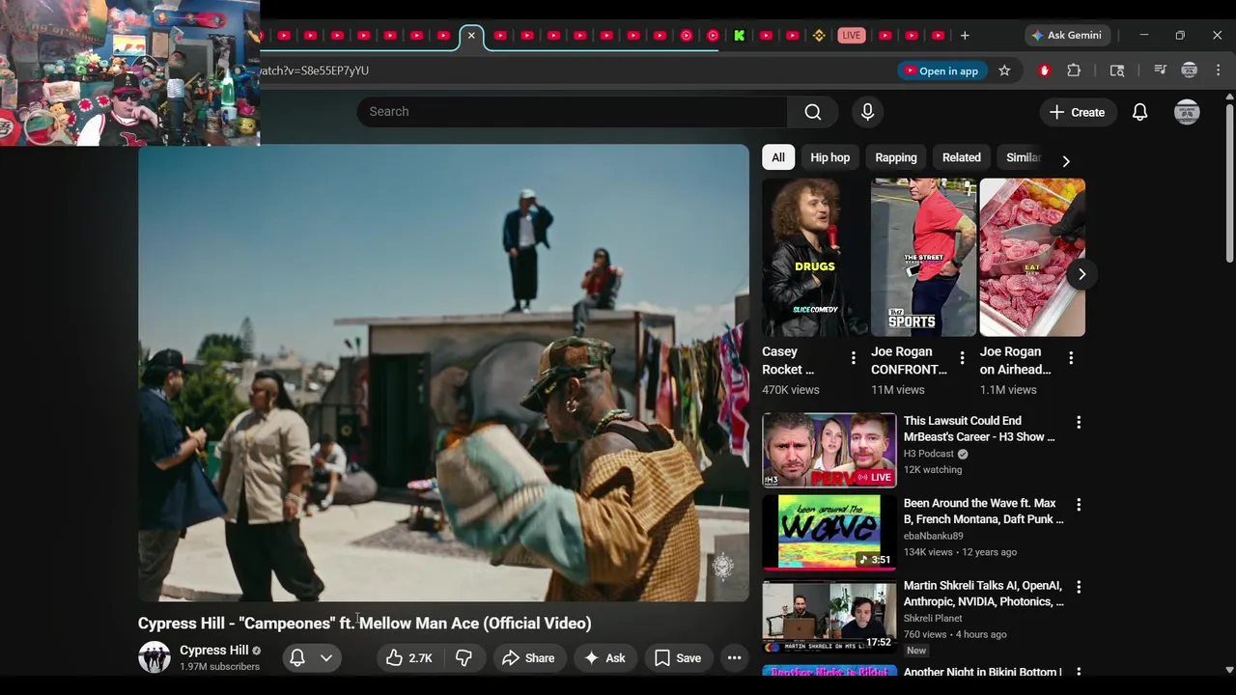Viewport: 1236px width, 695px height.
Task: Open Been Around the Wave thumbnail
Action: (829, 532)
